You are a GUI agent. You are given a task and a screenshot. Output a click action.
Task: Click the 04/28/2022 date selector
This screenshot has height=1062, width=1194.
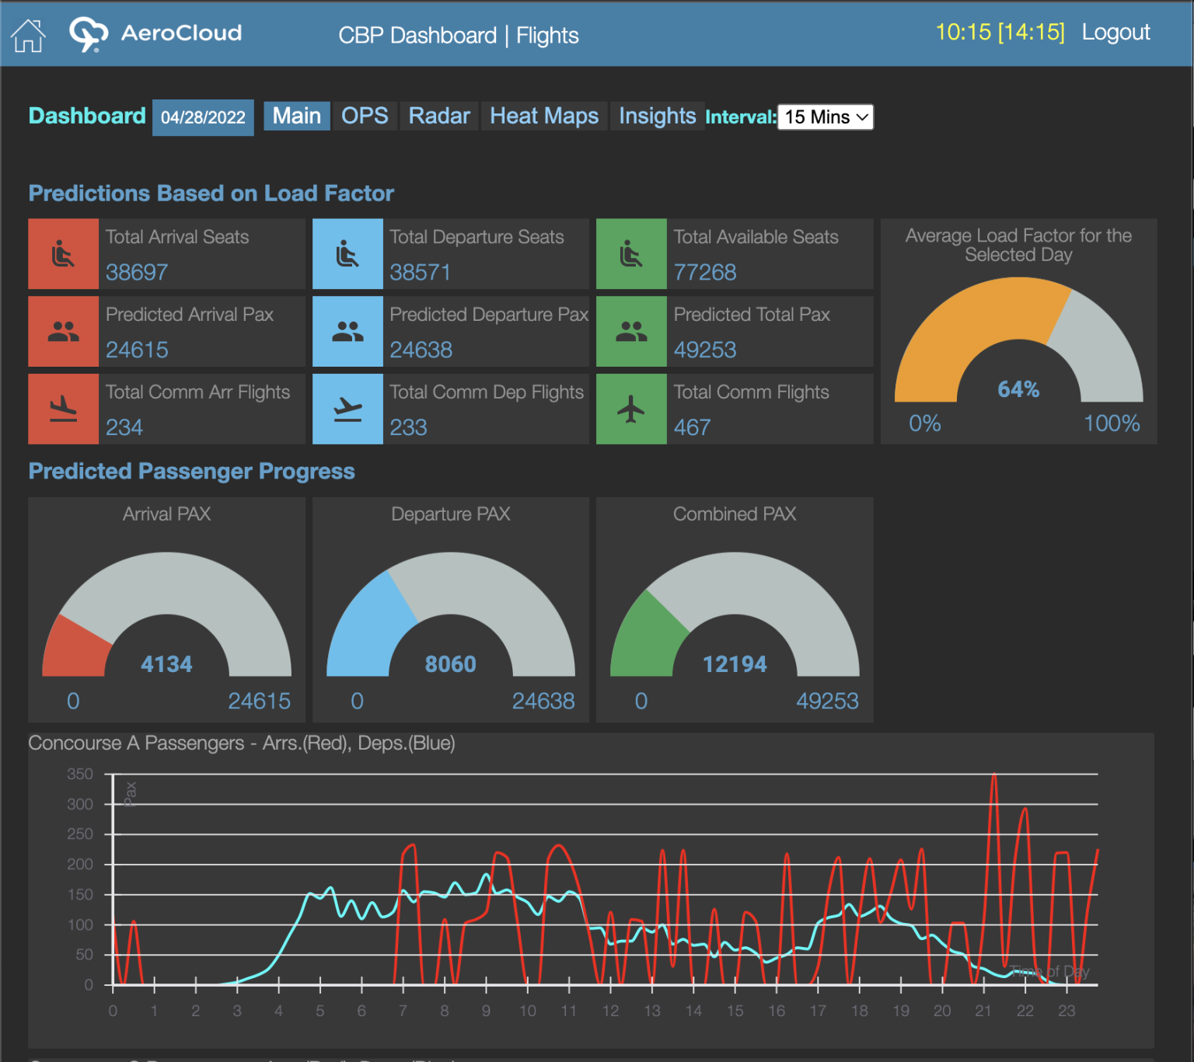[203, 117]
